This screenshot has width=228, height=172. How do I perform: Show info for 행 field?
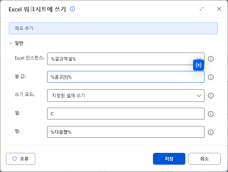click(x=211, y=132)
